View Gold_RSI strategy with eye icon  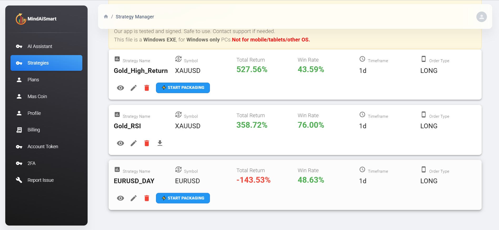click(120, 143)
